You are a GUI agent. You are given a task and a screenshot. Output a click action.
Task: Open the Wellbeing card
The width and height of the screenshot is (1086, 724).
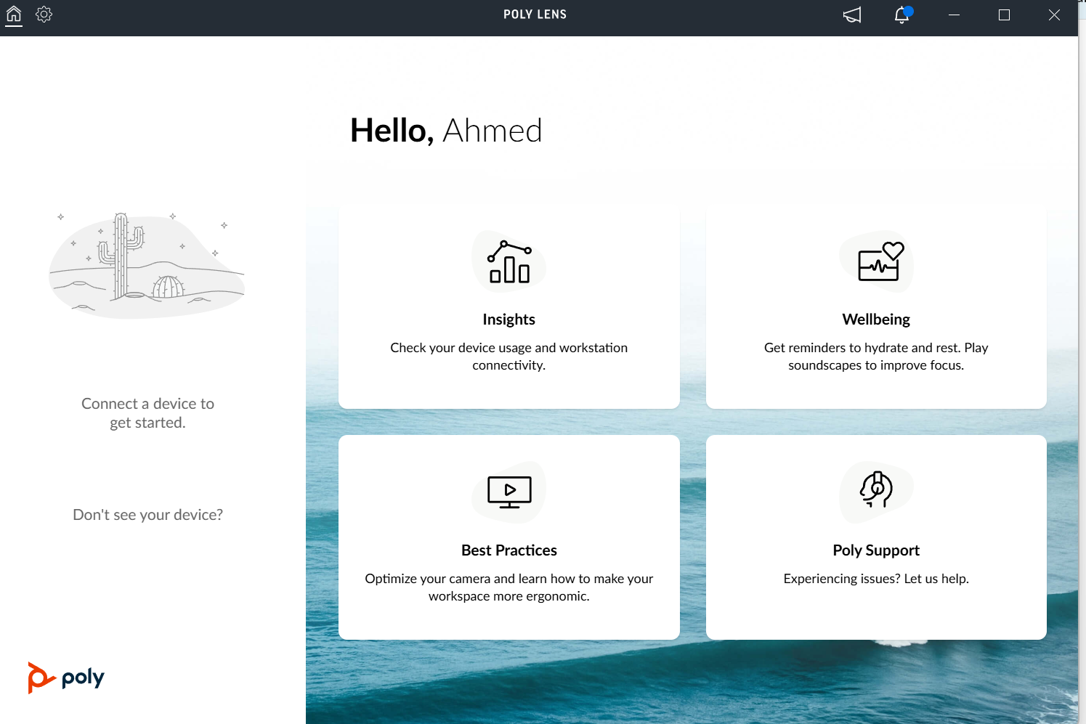click(876, 306)
